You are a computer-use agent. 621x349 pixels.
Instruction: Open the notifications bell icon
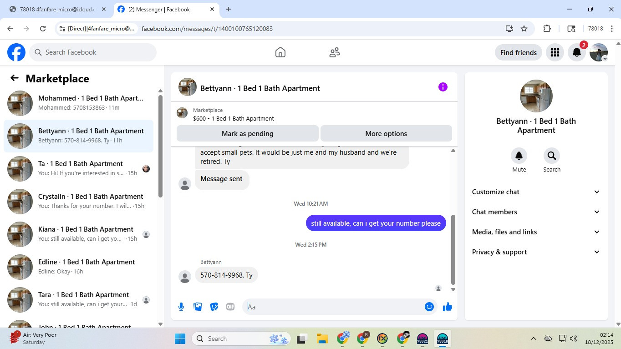(576, 52)
